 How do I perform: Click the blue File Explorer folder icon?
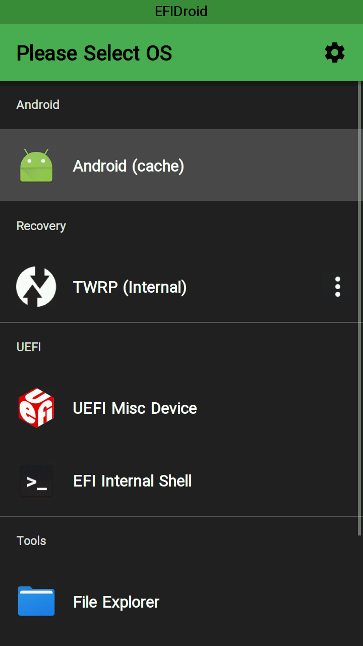(x=36, y=602)
